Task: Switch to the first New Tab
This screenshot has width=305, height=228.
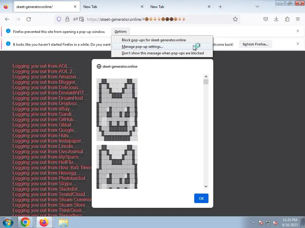Action: point(114,7)
